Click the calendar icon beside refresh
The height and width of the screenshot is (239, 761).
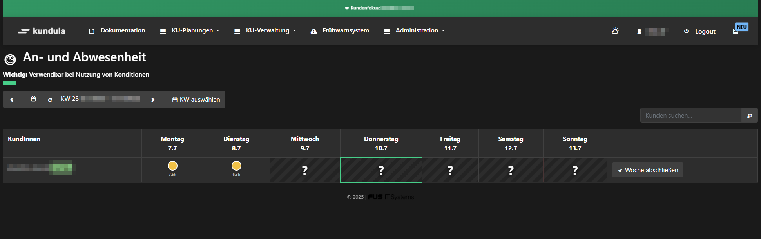point(33,99)
